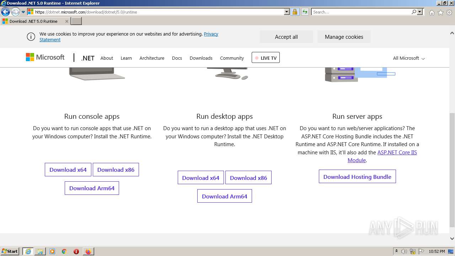Download Arm64 Desktop Runtime for desktop apps
This screenshot has height=256, width=455.
coord(225,196)
